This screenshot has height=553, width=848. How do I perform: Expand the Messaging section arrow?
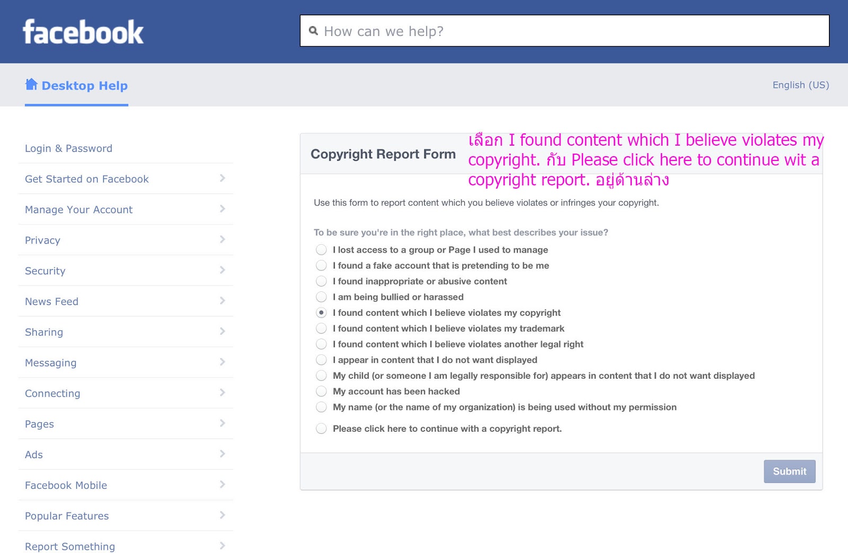(223, 362)
